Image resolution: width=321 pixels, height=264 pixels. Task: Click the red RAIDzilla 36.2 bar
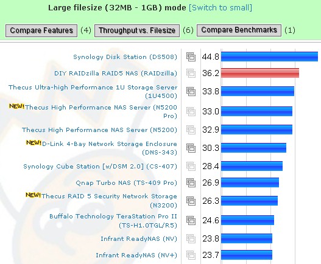click(260, 73)
